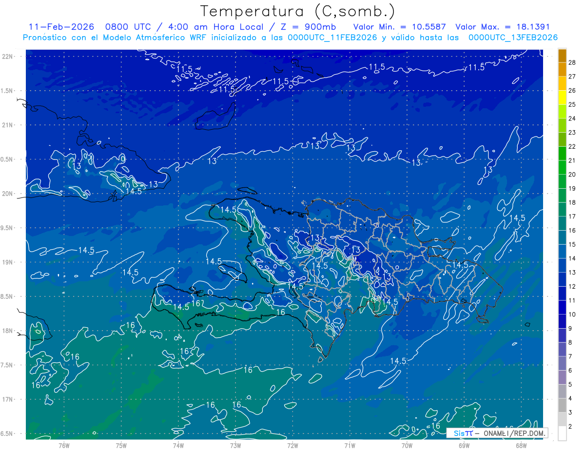Image resolution: width=585 pixels, height=452 pixels.
Task: Click the '72W' longitude label
Action: (x=292, y=445)
